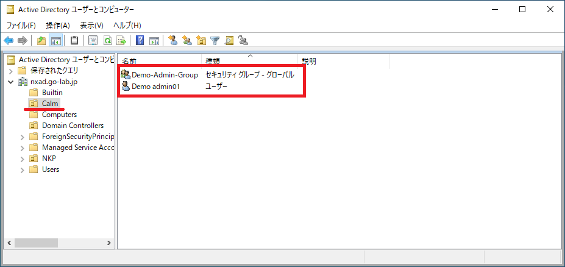Click the ユーザー type cell
The image size is (565, 267).
(216, 86)
